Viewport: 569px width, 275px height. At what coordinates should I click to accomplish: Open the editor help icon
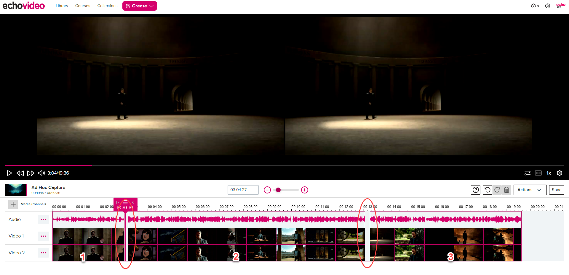[x=476, y=190]
